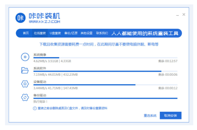Minimize the installer window
Viewport: 197px width, 130px height.
tap(177, 15)
